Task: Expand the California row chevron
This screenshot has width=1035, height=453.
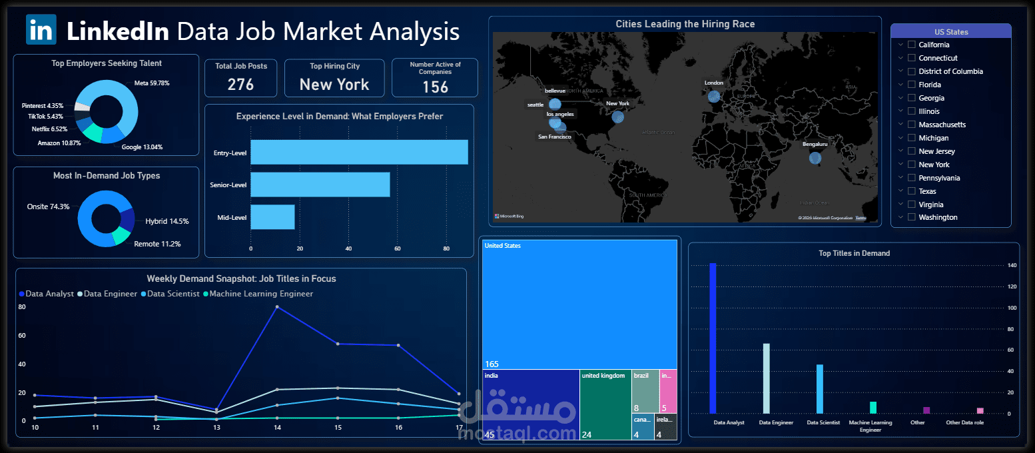Action: coord(900,45)
